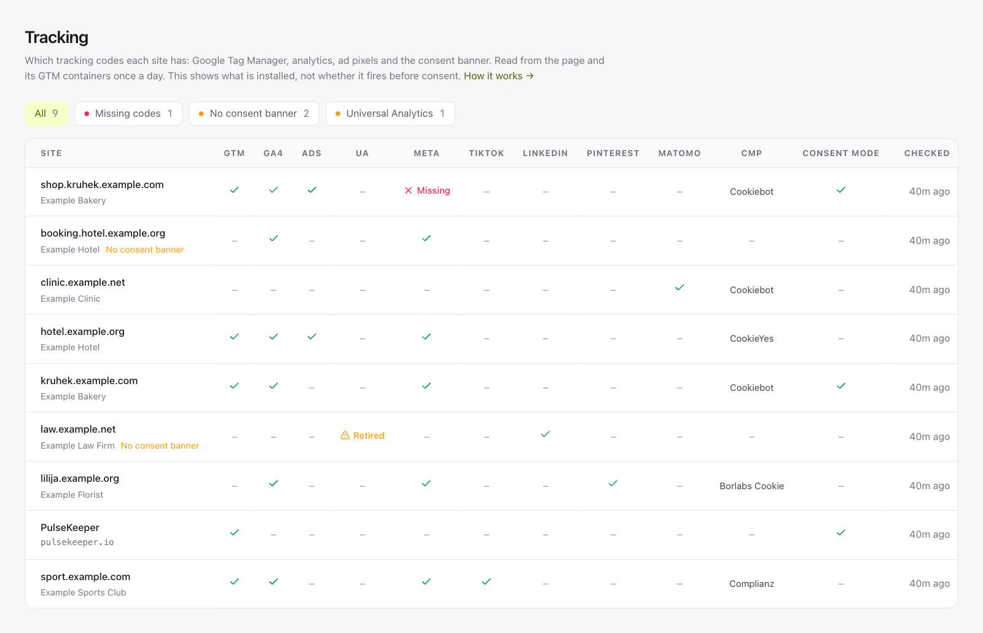983x633 pixels.
Task: Filter by Missing codes
Action: click(x=128, y=114)
